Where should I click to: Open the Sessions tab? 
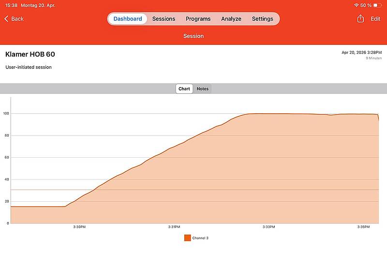164,19
